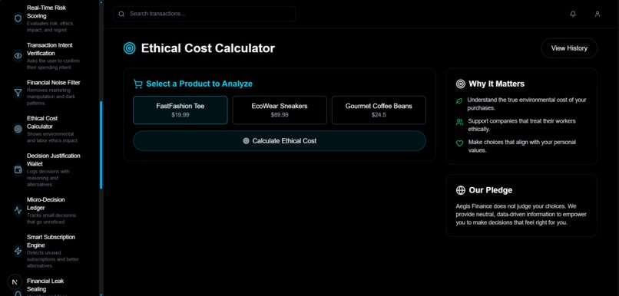Click the green workers people icon

(459, 122)
